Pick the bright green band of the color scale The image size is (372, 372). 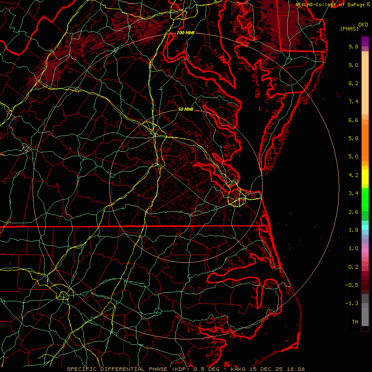[x=365, y=199]
